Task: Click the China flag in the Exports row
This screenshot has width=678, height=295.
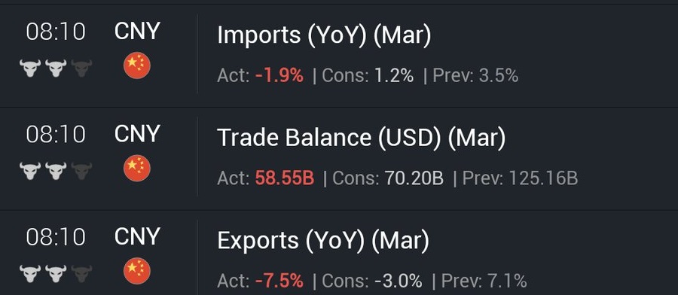Action: (136, 271)
